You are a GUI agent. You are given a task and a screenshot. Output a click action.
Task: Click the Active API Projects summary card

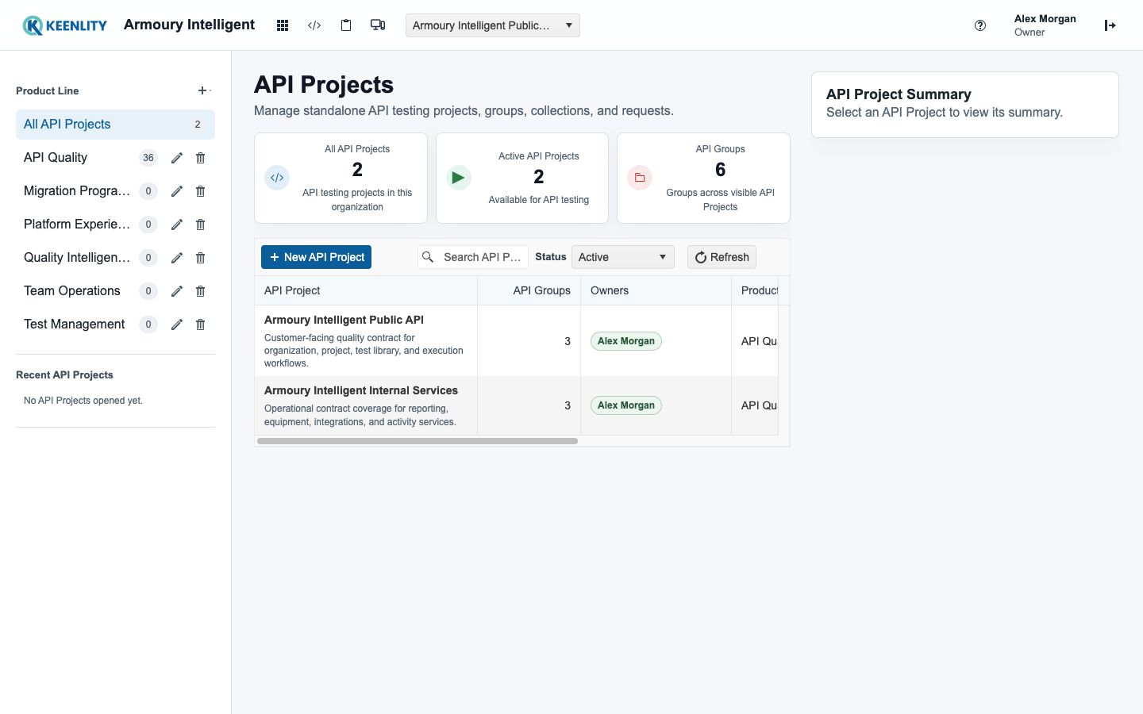[522, 178]
